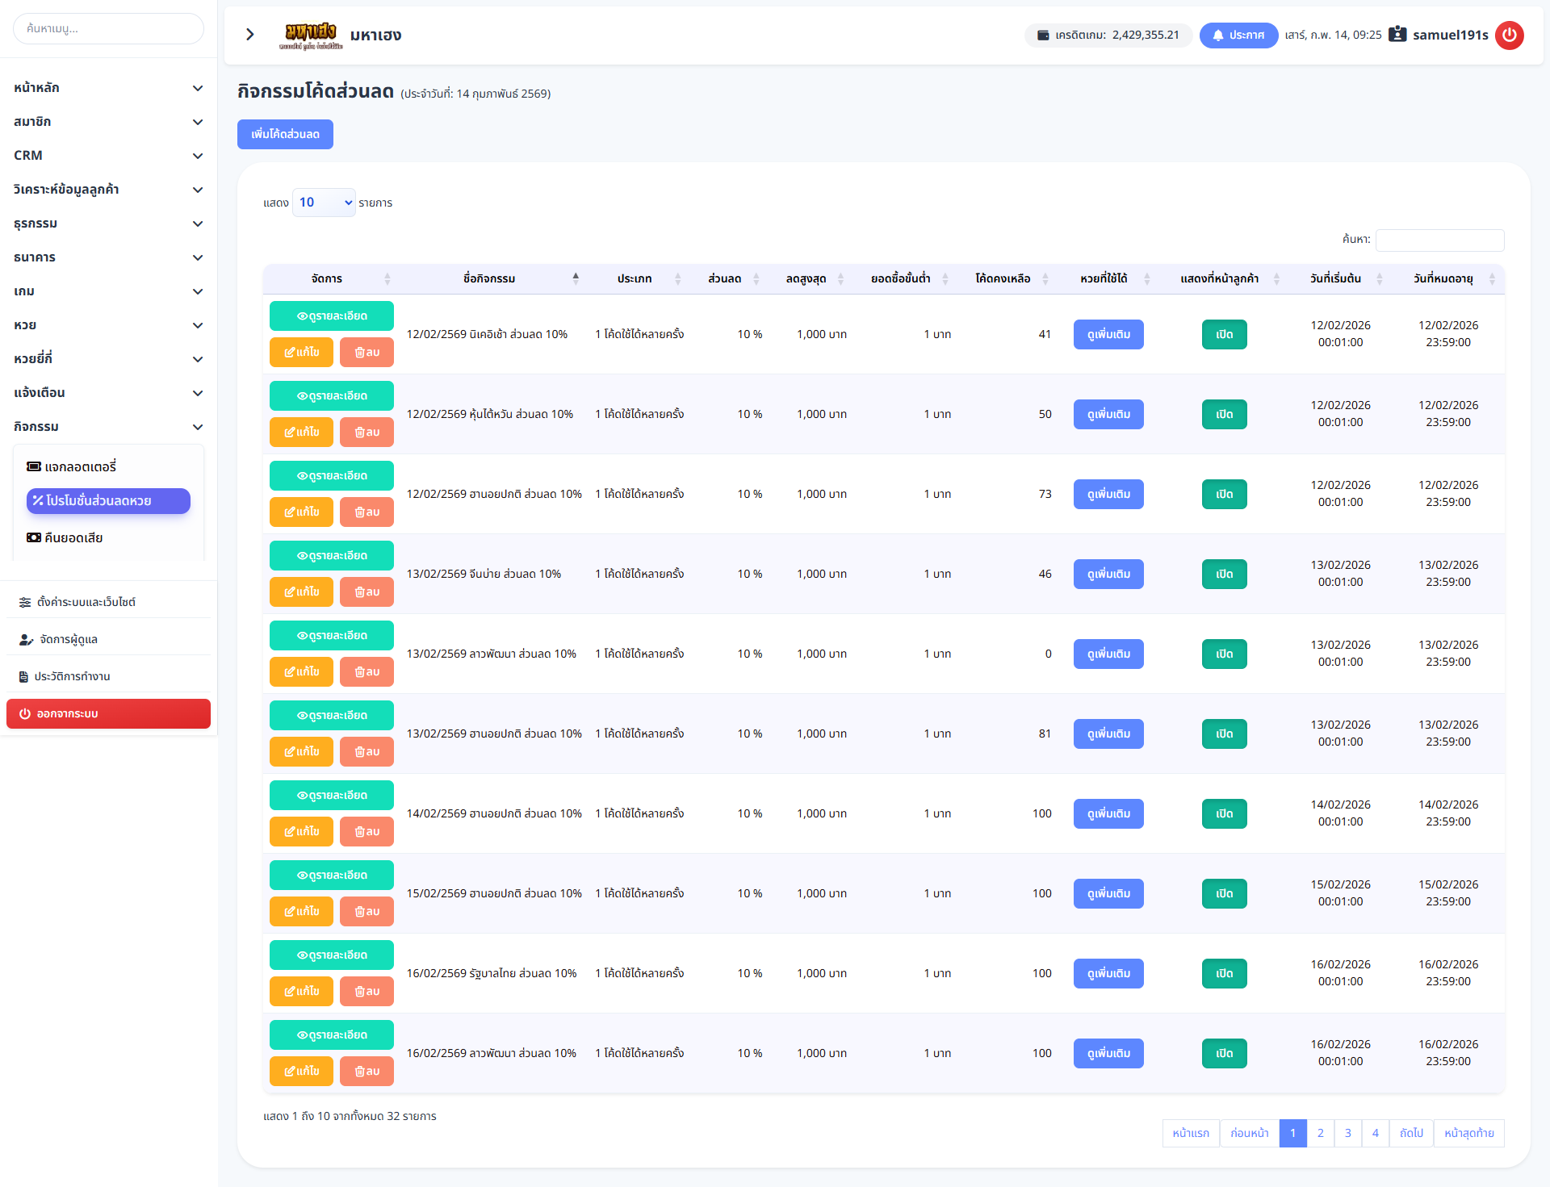Expand the สมาชิก sidebar menu
1550x1187 pixels.
(x=108, y=122)
